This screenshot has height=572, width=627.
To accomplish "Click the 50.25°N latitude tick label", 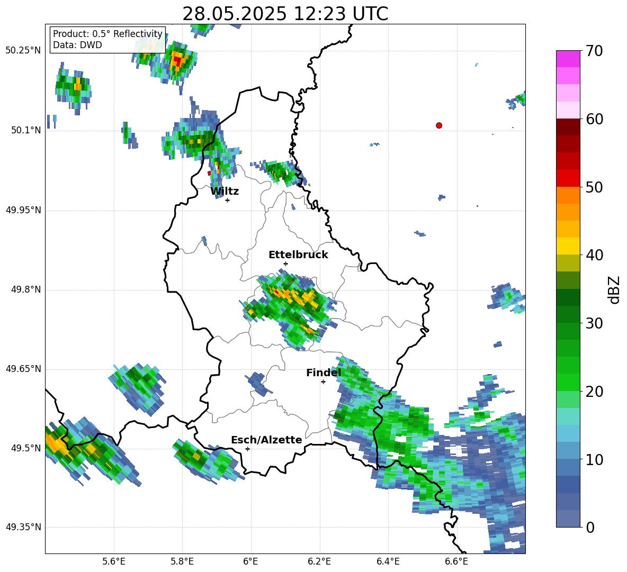I will [23, 51].
